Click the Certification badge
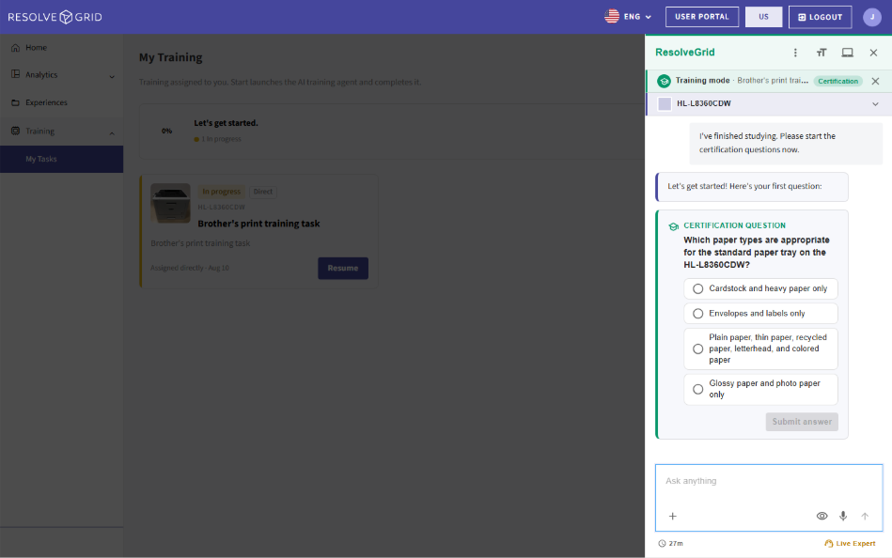 click(838, 81)
